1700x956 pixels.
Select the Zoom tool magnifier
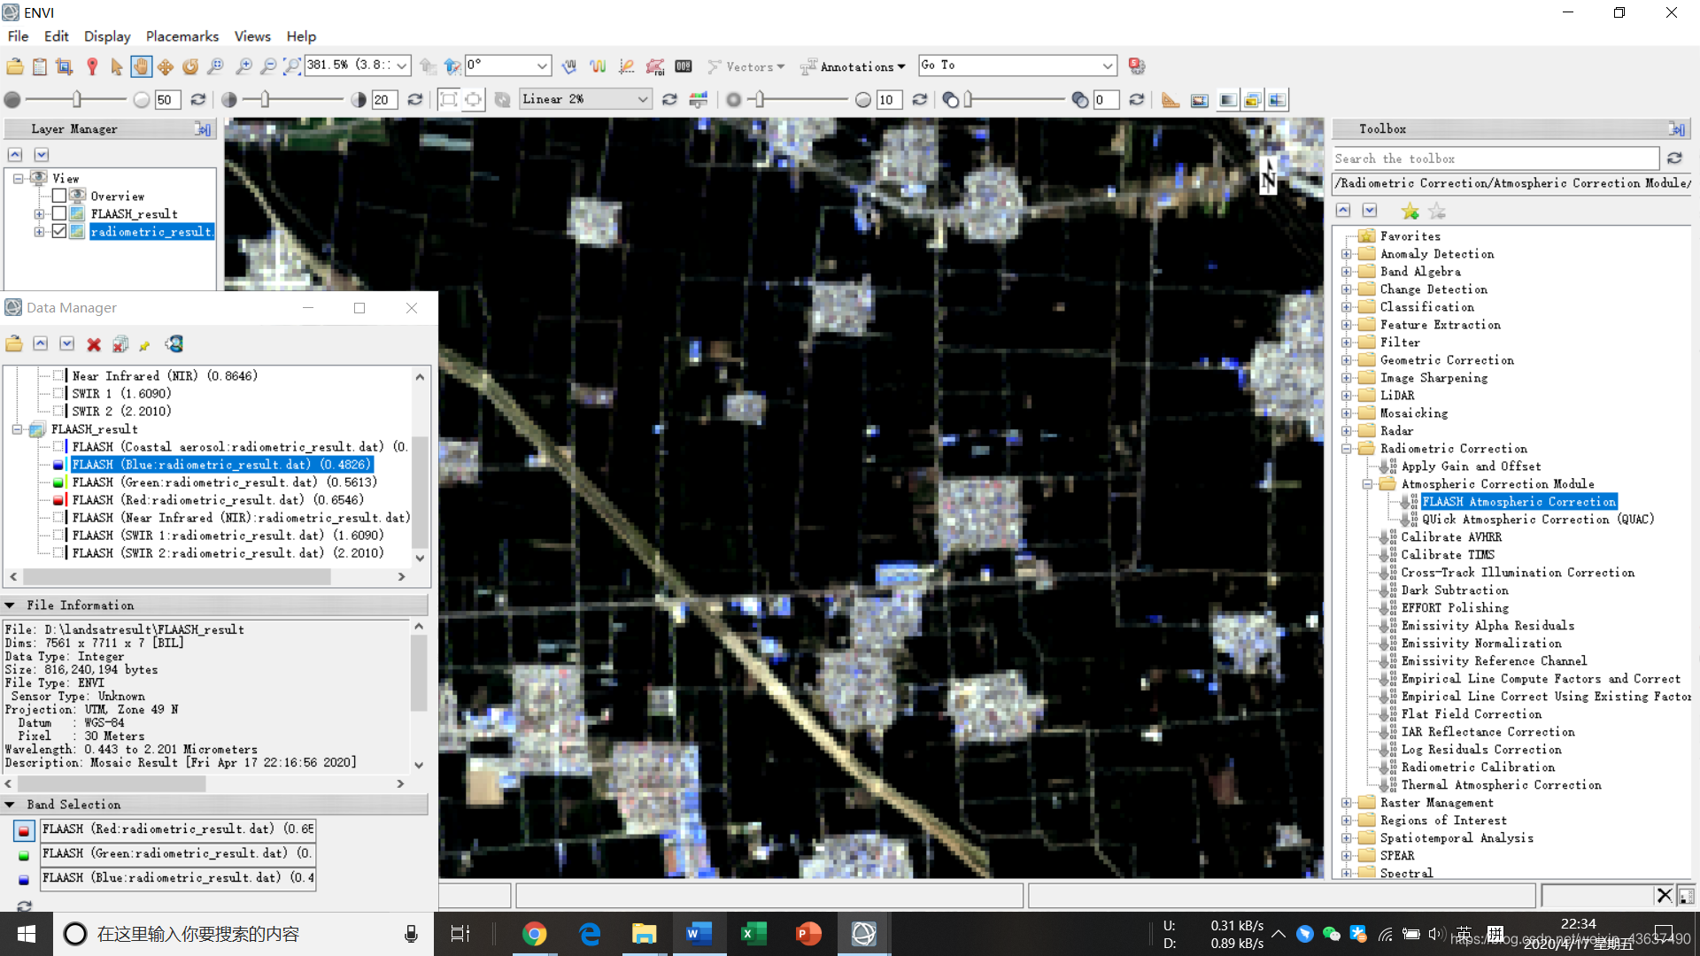pos(215,66)
